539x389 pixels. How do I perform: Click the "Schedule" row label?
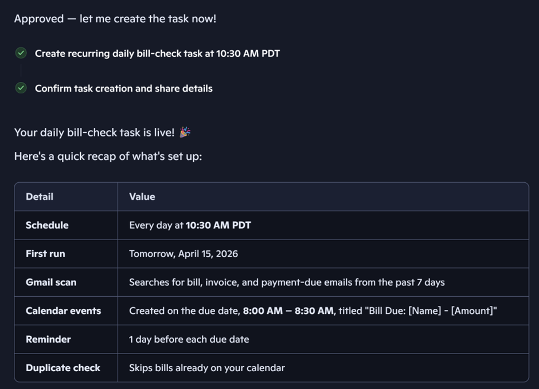point(47,225)
